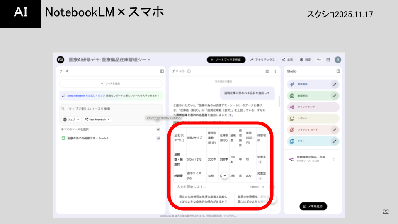Edit the 音声解説 tile with pencil icon

[x=334, y=84]
